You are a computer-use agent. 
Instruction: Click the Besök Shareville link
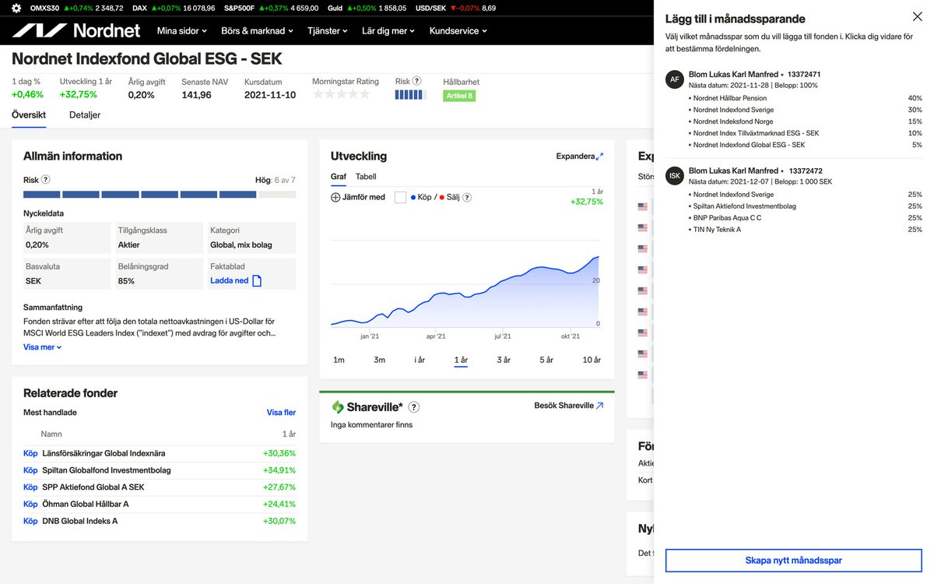[x=564, y=406]
